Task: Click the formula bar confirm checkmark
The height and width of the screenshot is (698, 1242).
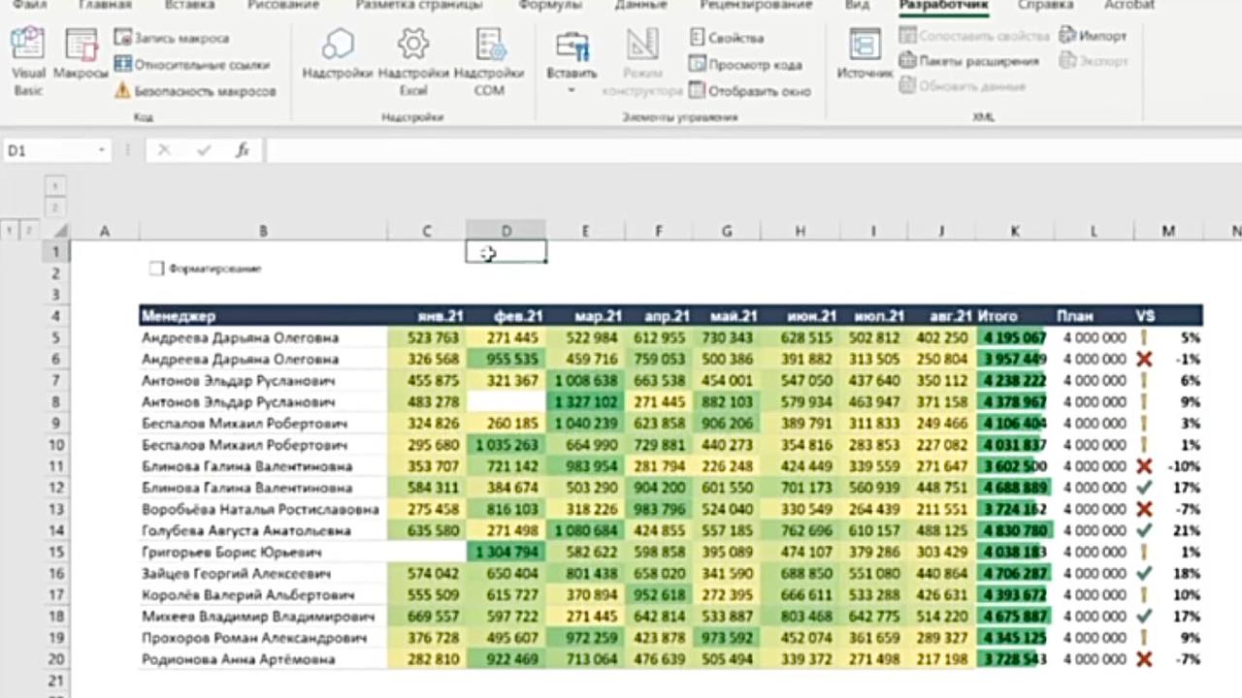Action: tap(204, 150)
